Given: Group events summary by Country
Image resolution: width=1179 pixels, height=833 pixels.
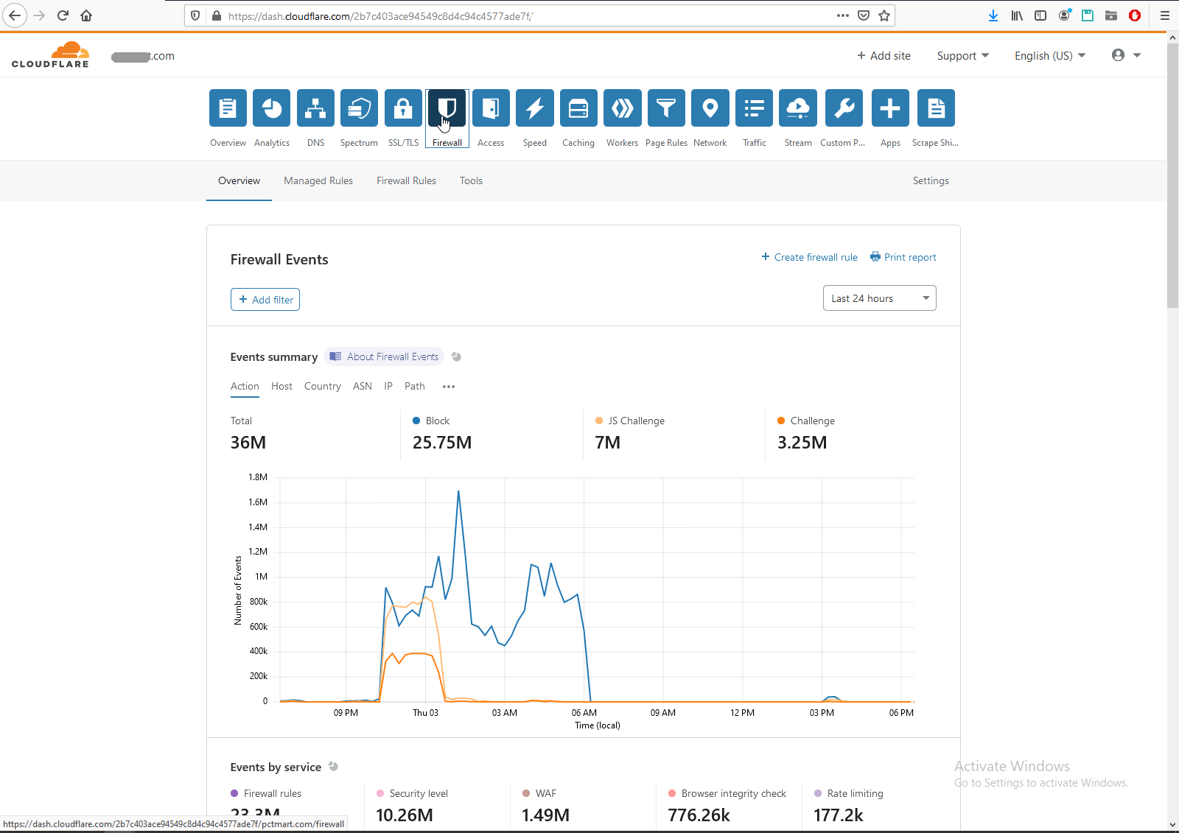Looking at the screenshot, I should coord(323,386).
